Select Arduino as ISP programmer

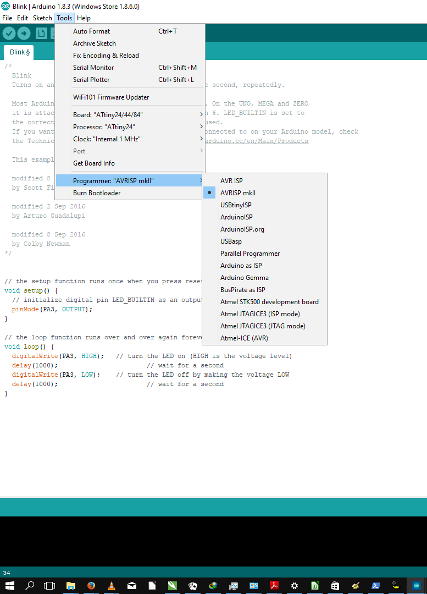(264, 266)
